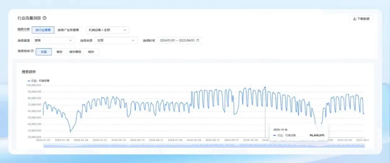Select the 省份 region option
This screenshot has width=390, height=163.
[59, 52]
